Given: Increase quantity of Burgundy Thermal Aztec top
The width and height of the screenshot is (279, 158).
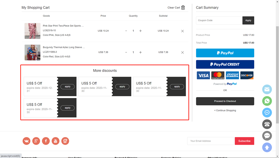Looking at the screenshot, I should click(141, 52).
